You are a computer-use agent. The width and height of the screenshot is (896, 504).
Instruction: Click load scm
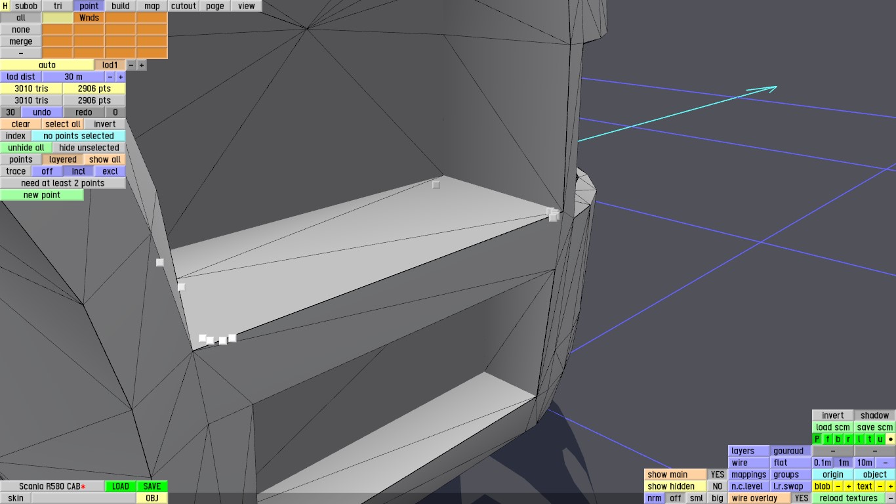pos(833,427)
